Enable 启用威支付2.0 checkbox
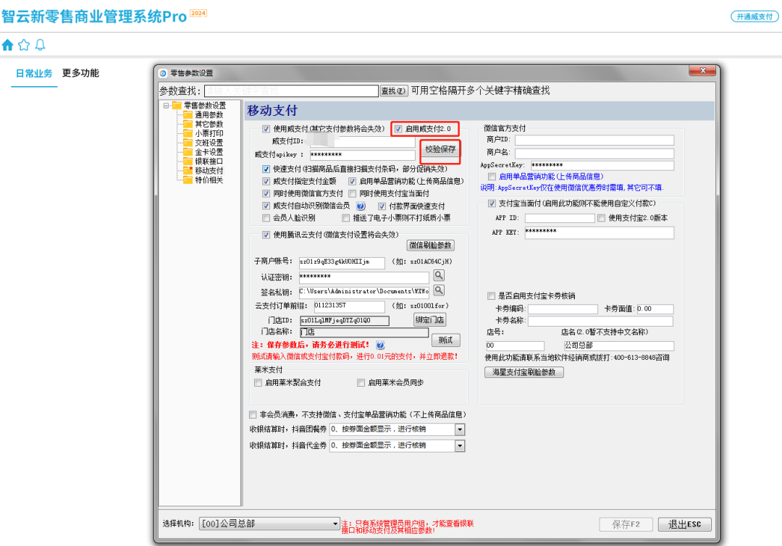Viewport: 782px width, 546px height. click(398, 129)
